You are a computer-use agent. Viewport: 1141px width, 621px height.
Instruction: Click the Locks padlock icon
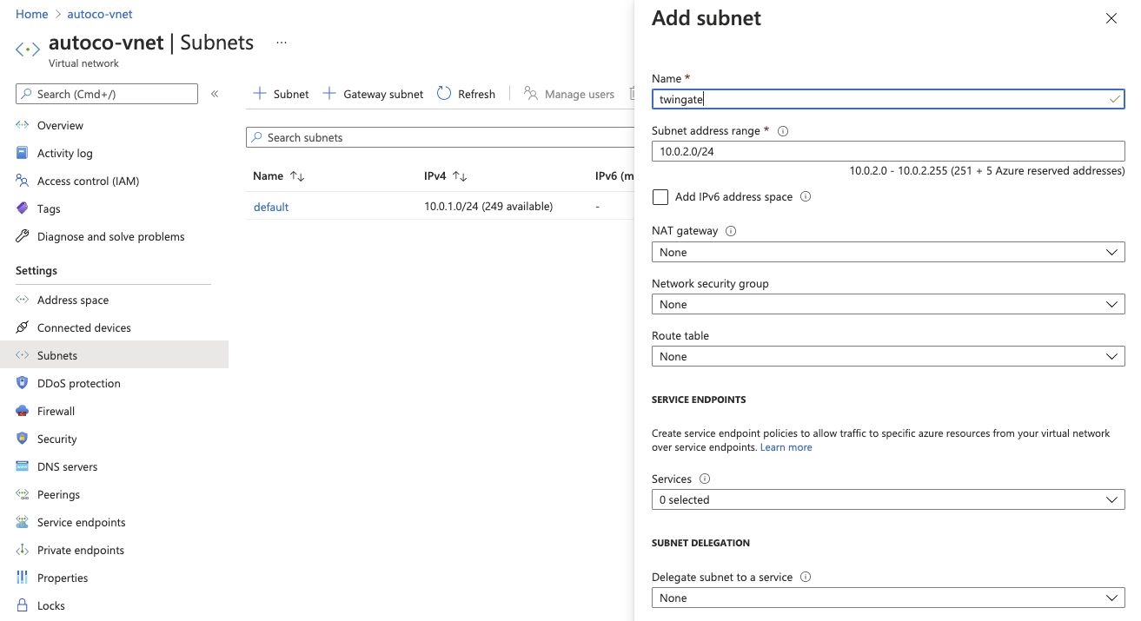coord(23,605)
